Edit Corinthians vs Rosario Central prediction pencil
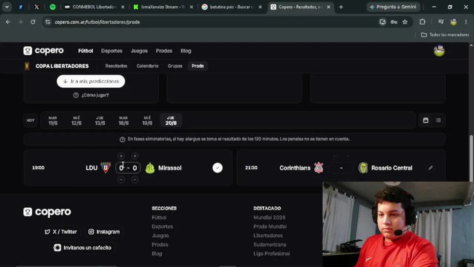474x267 pixels. [430, 168]
